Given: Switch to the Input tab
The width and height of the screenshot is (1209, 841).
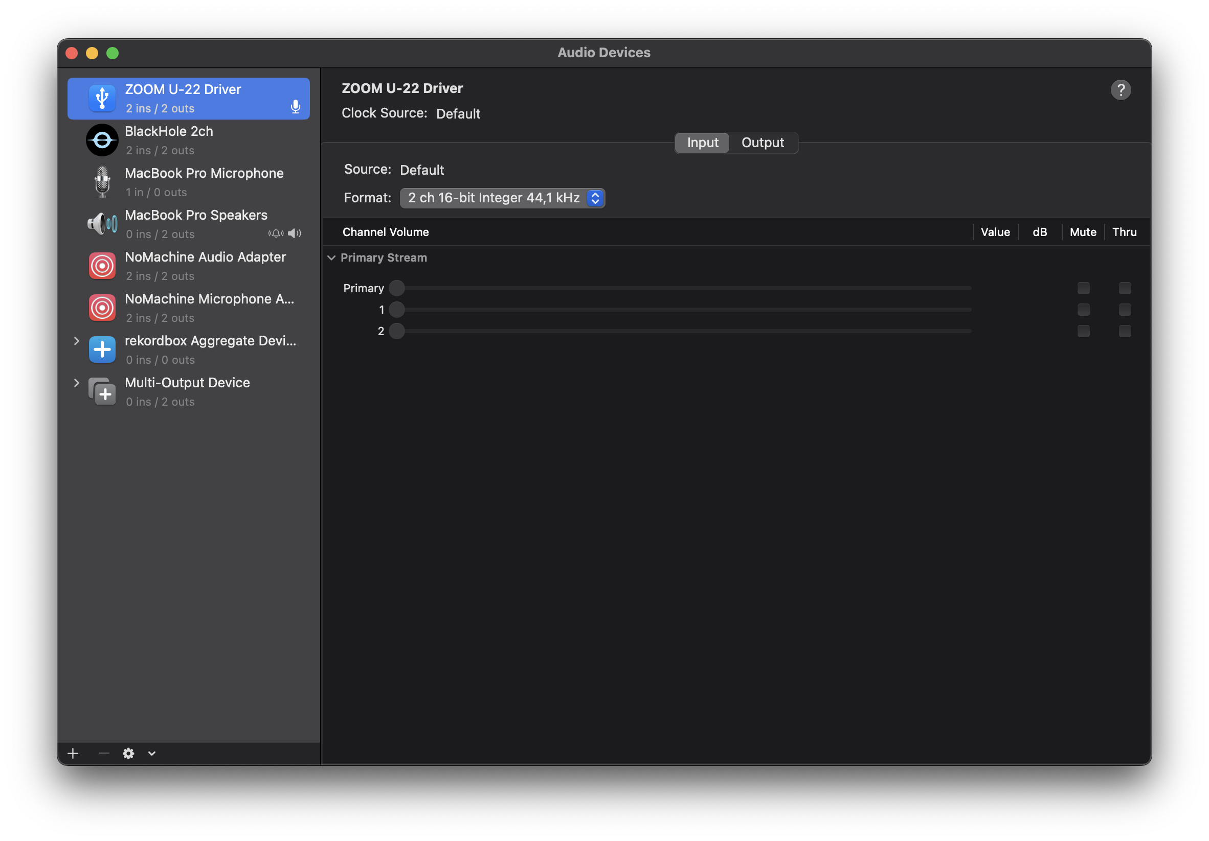Looking at the screenshot, I should [x=703, y=143].
